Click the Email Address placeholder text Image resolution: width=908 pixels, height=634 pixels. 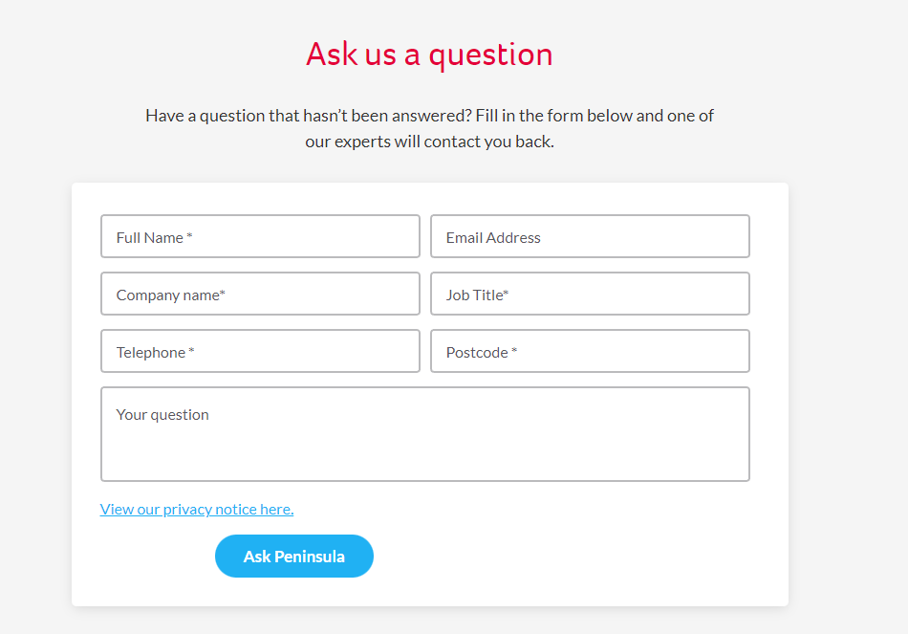tap(493, 238)
